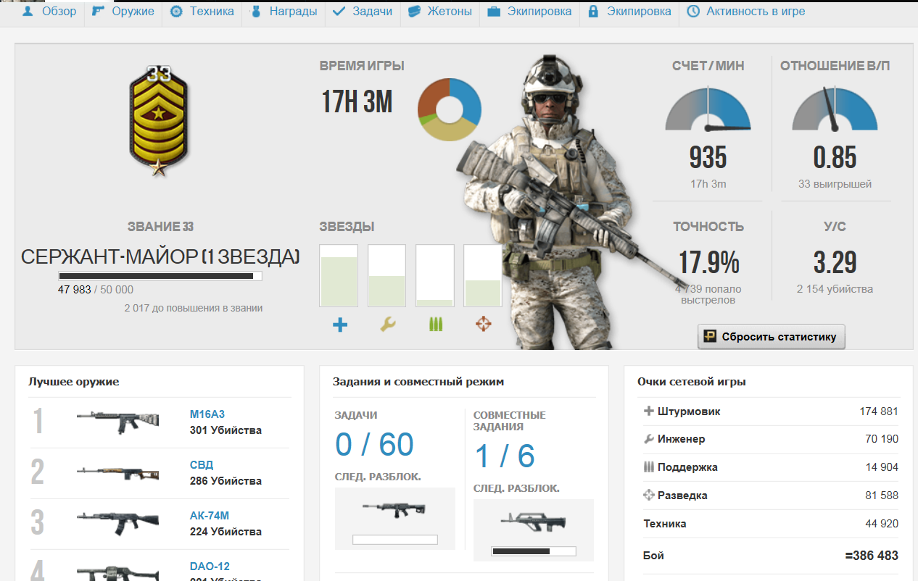
Task: Click the 2 154 убийства text
Action: (835, 289)
